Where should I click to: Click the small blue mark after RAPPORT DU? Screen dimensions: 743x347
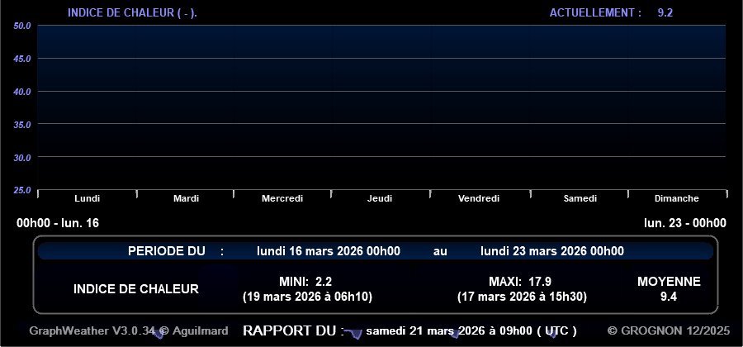[353, 333]
